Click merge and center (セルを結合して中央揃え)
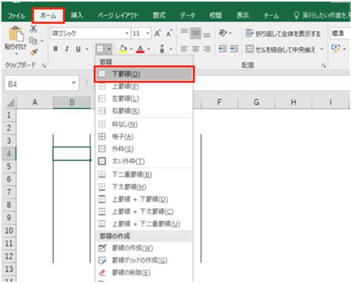 tap(281, 50)
